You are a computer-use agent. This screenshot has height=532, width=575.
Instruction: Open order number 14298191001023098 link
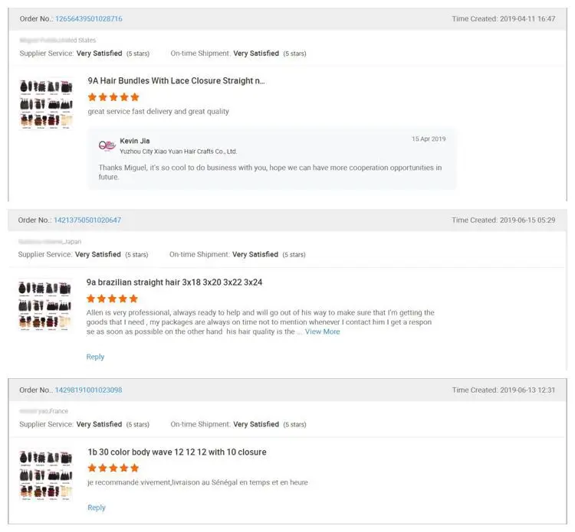88,390
